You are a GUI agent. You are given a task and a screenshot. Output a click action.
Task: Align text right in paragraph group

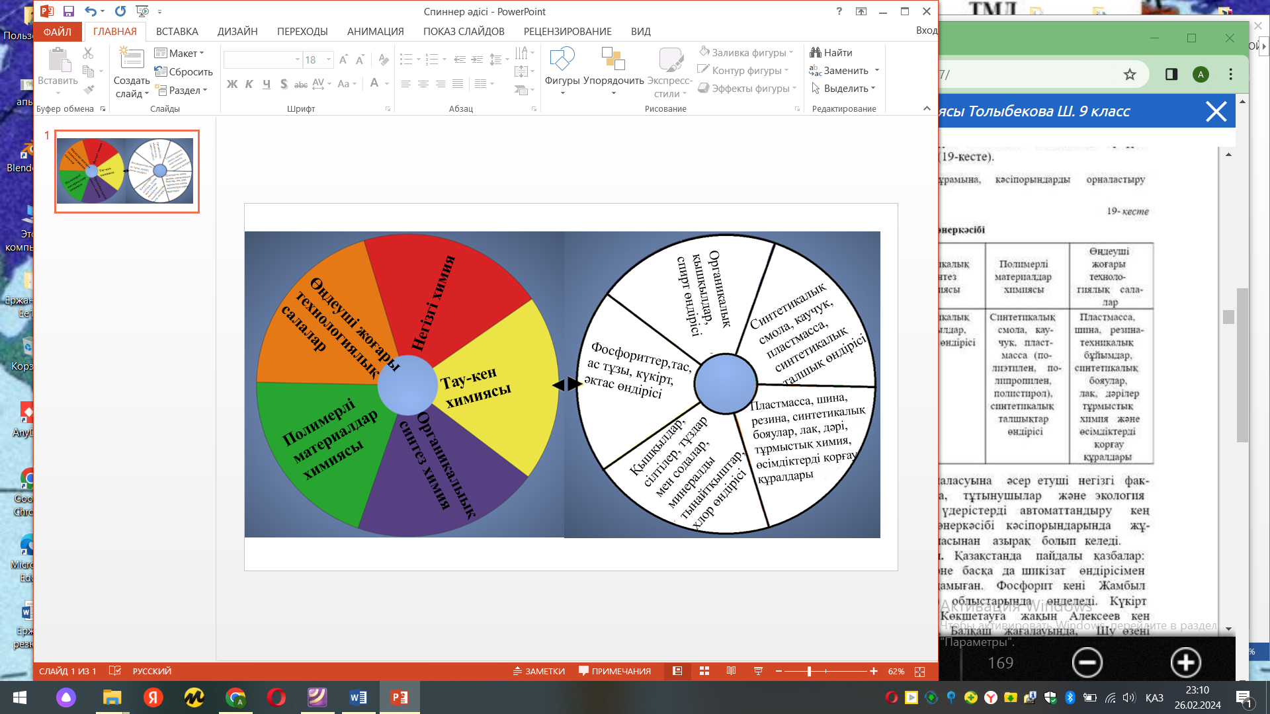click(x=440, y=84)
